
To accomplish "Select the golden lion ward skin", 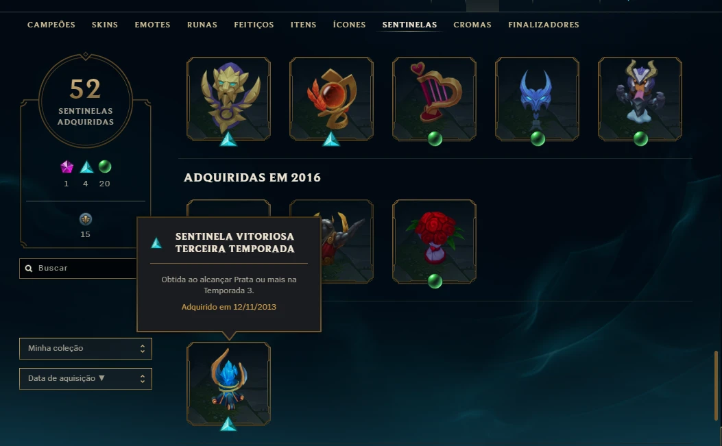I will [x=228, y=99].
